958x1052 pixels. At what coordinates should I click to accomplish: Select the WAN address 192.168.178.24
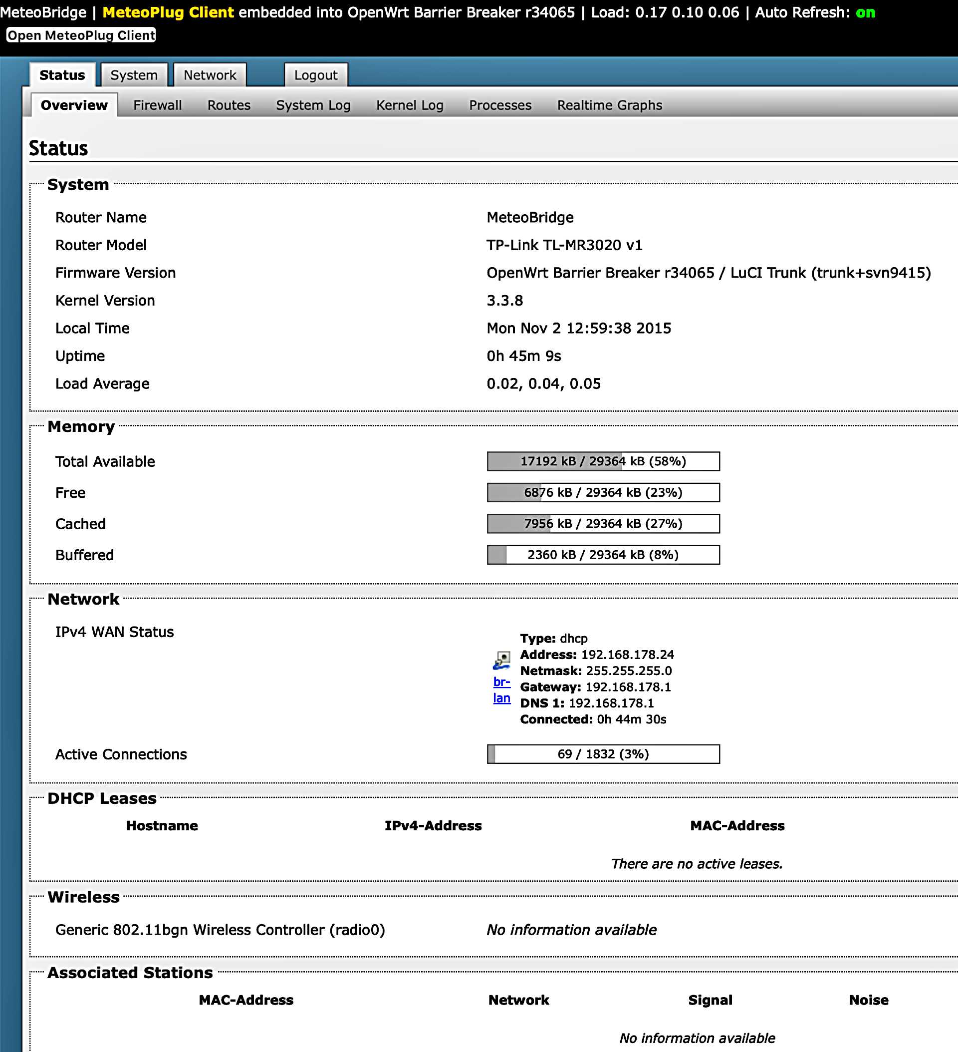coord(627,655)
